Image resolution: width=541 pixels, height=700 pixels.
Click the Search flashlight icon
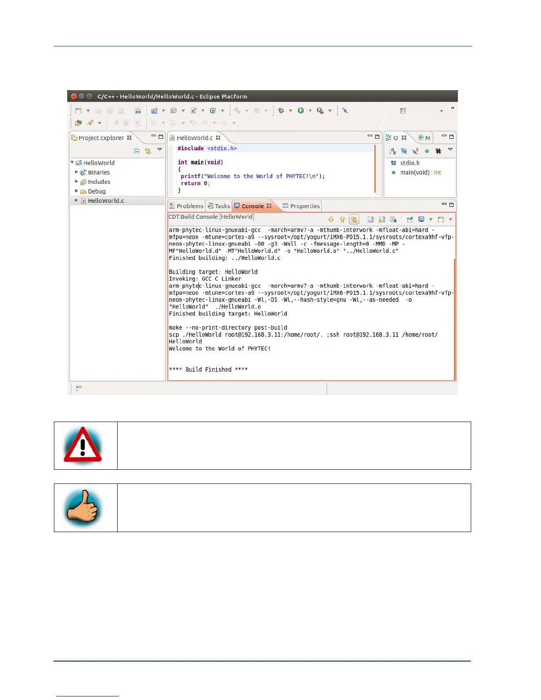(x=90, y=123)
